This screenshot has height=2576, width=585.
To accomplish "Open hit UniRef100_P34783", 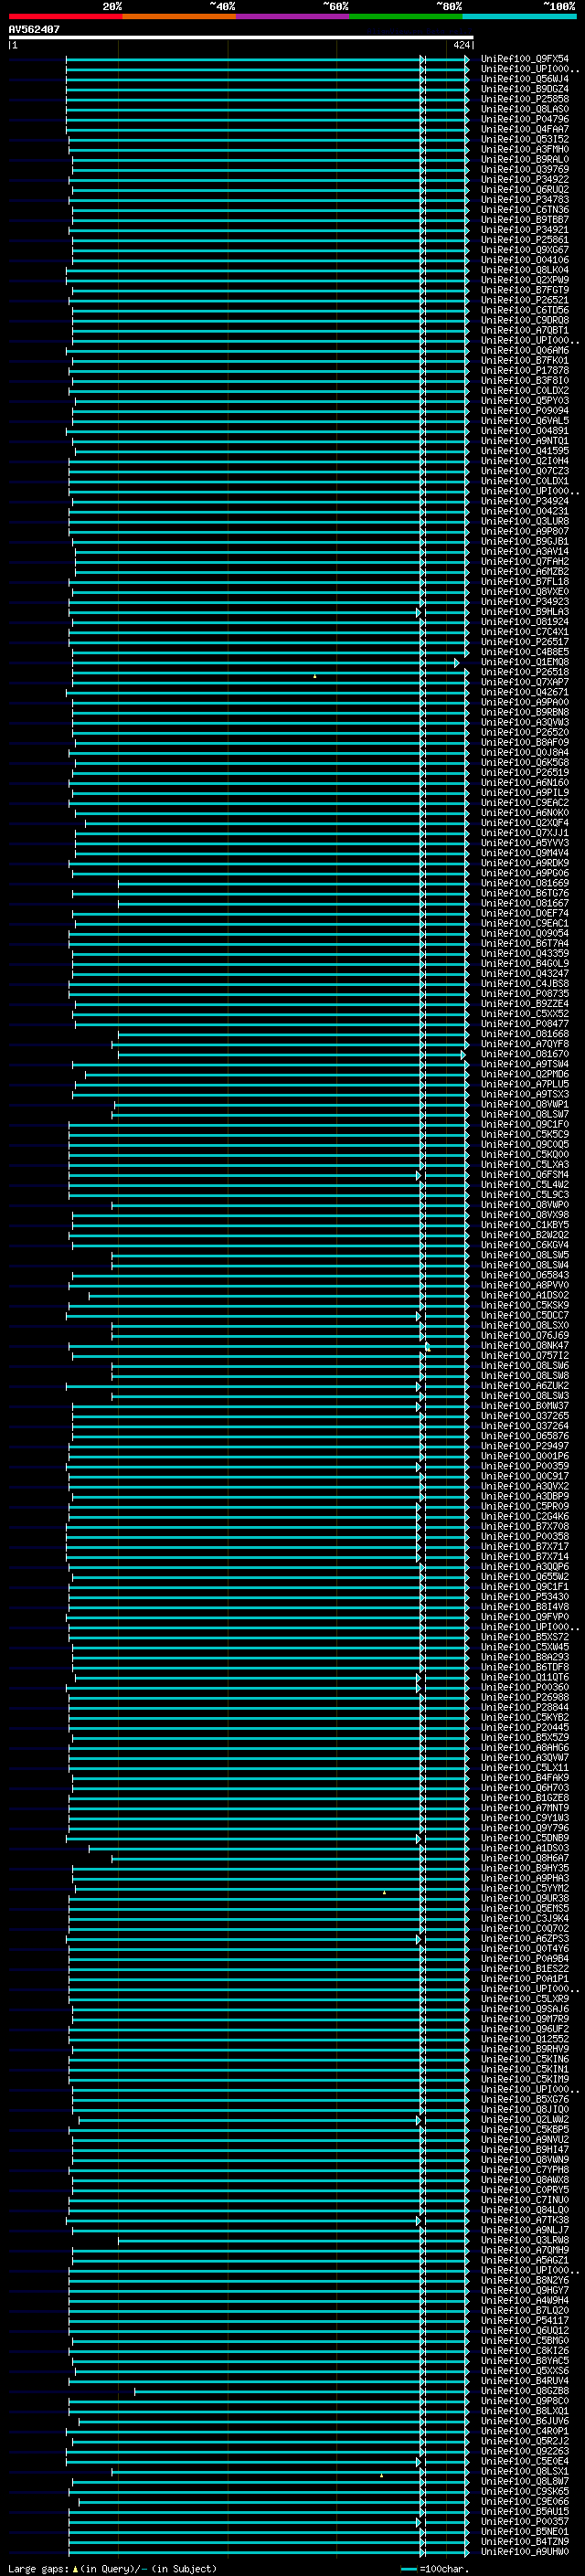I will pos(525,199).
